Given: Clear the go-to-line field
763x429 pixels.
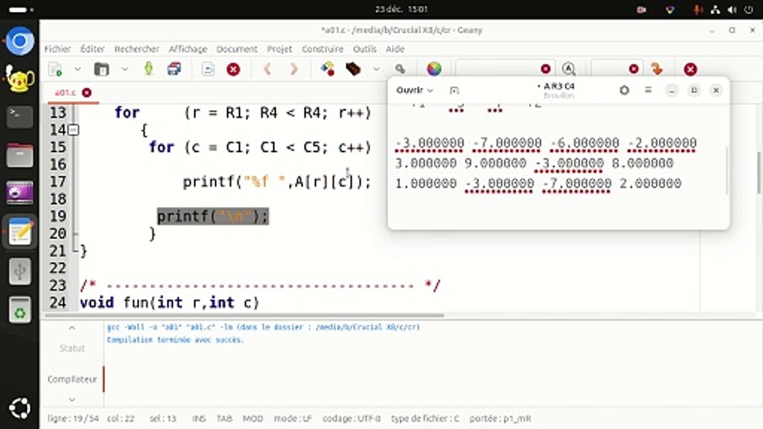Looking at the screenshot, I should (634, 69).
